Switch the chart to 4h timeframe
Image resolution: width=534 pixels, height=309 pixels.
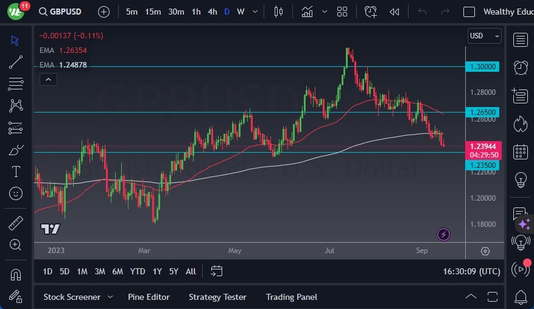pyautogui.click(x=212, y=12)
